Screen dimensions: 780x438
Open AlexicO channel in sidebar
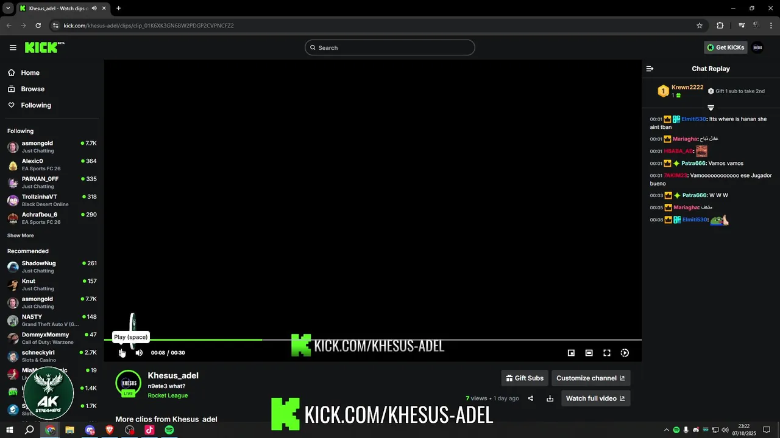[52, 164]
